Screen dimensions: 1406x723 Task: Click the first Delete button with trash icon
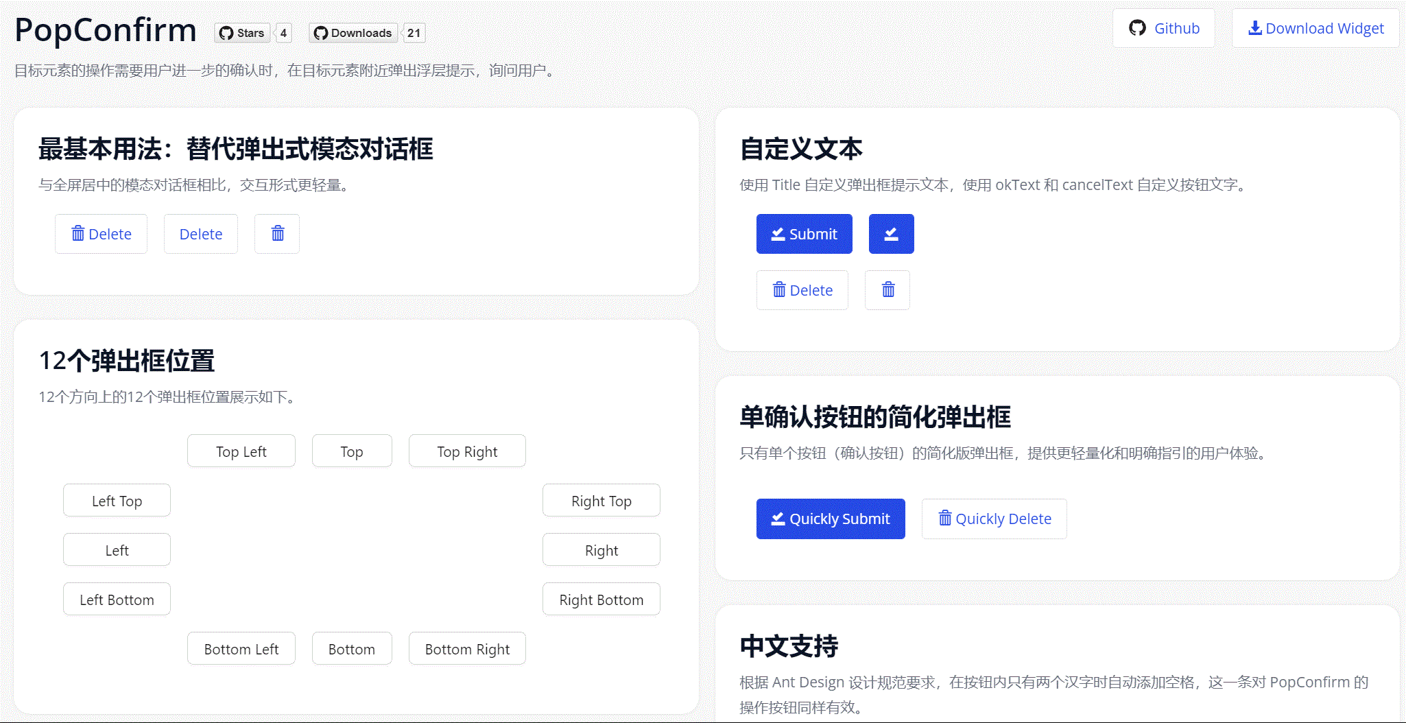(101, 233)
